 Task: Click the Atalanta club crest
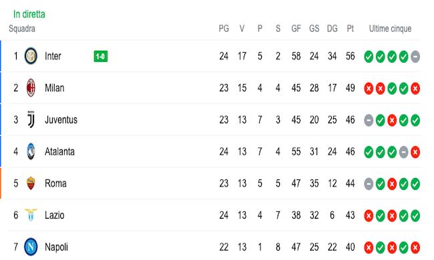31,151
